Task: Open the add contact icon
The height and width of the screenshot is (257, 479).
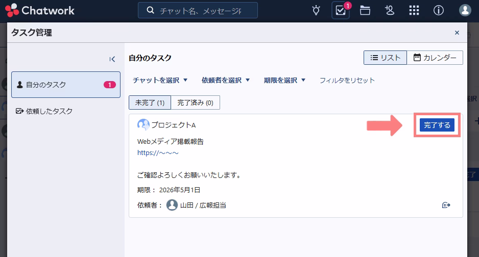Action: point(390,10)
